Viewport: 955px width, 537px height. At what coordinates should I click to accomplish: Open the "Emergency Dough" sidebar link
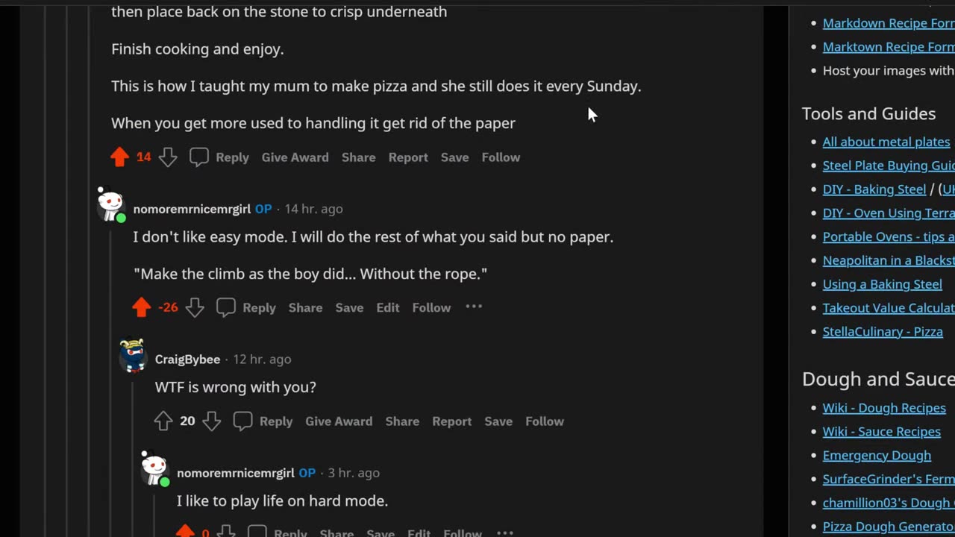pyautogui.click(x=877, y=455)
